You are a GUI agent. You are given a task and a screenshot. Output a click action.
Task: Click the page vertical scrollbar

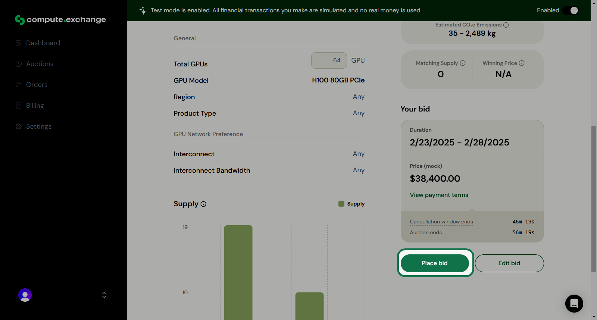pos(594,199)
